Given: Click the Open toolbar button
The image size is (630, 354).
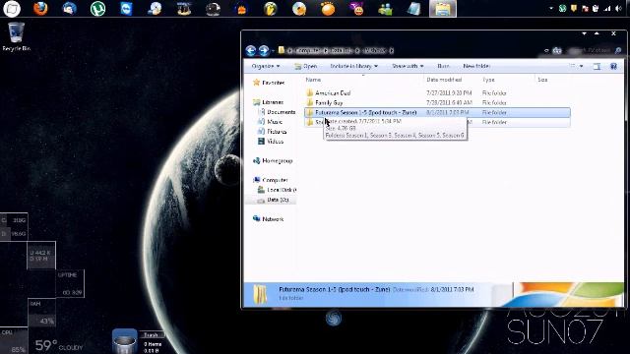Looking at the screenshot, I should (x=306, y=66).
